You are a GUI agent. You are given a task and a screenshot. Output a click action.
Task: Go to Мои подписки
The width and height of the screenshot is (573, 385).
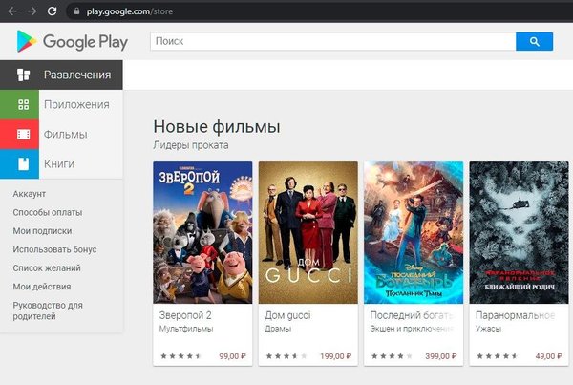pyautogui.click(x=42, y=231)
